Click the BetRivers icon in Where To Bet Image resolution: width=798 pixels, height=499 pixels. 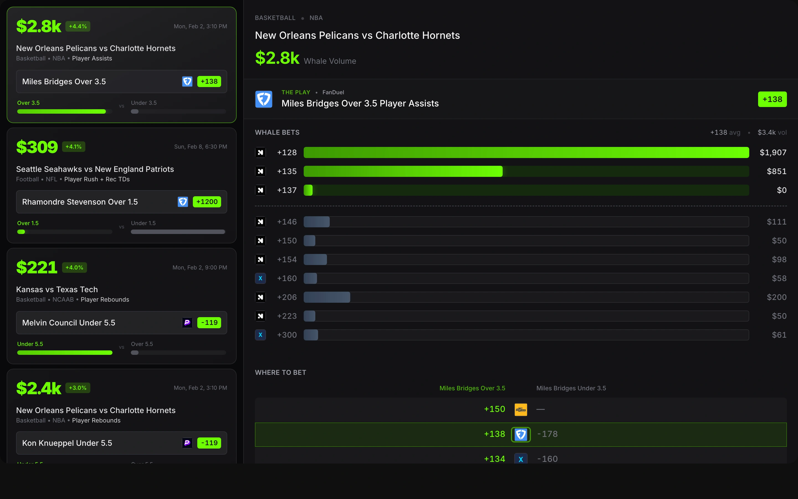point(521,409)
